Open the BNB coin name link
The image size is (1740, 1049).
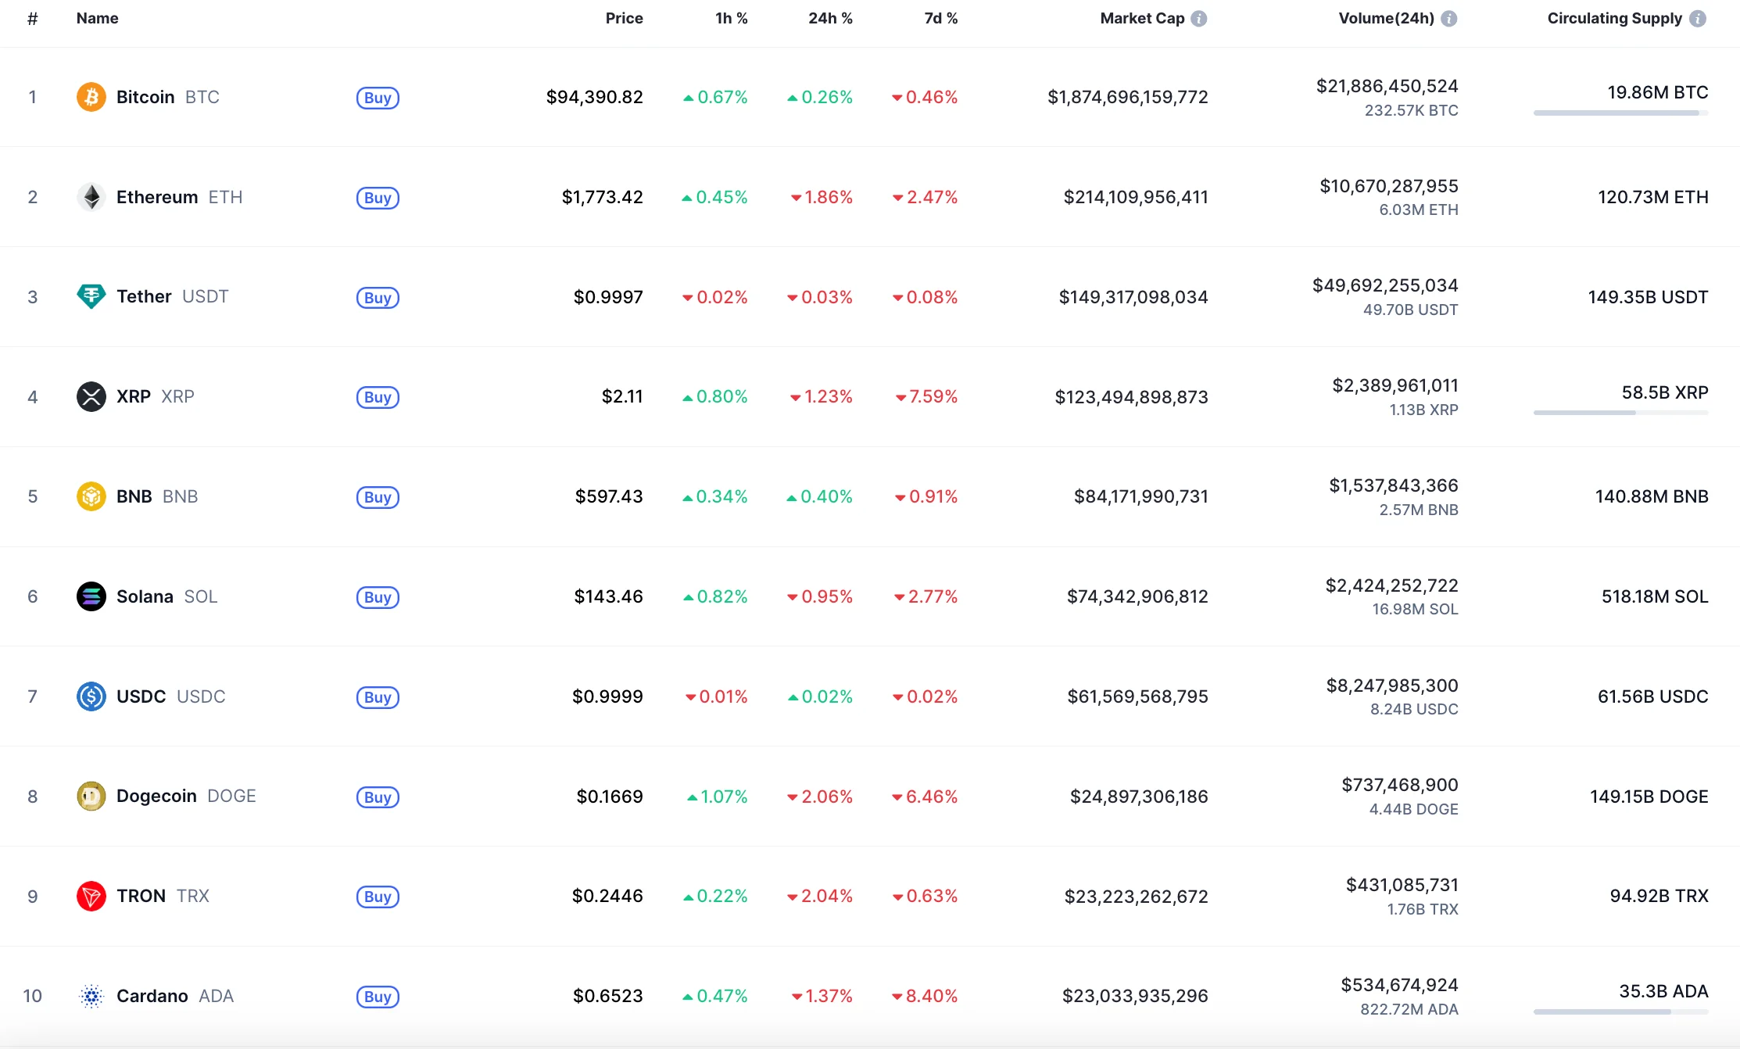coord(134,496)
